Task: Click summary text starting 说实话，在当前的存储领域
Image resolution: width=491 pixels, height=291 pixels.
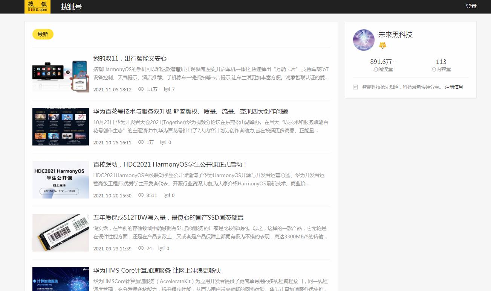Action: coord(210,232)
